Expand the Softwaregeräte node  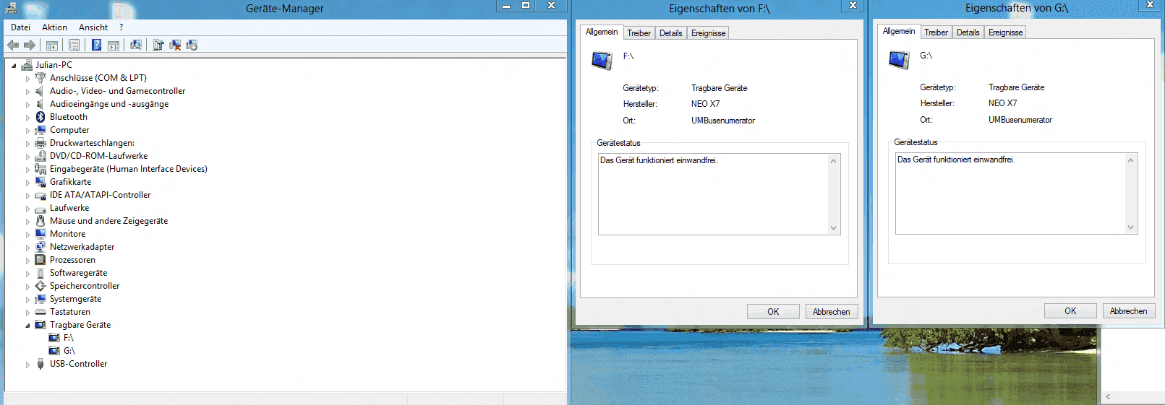[28, 274]
